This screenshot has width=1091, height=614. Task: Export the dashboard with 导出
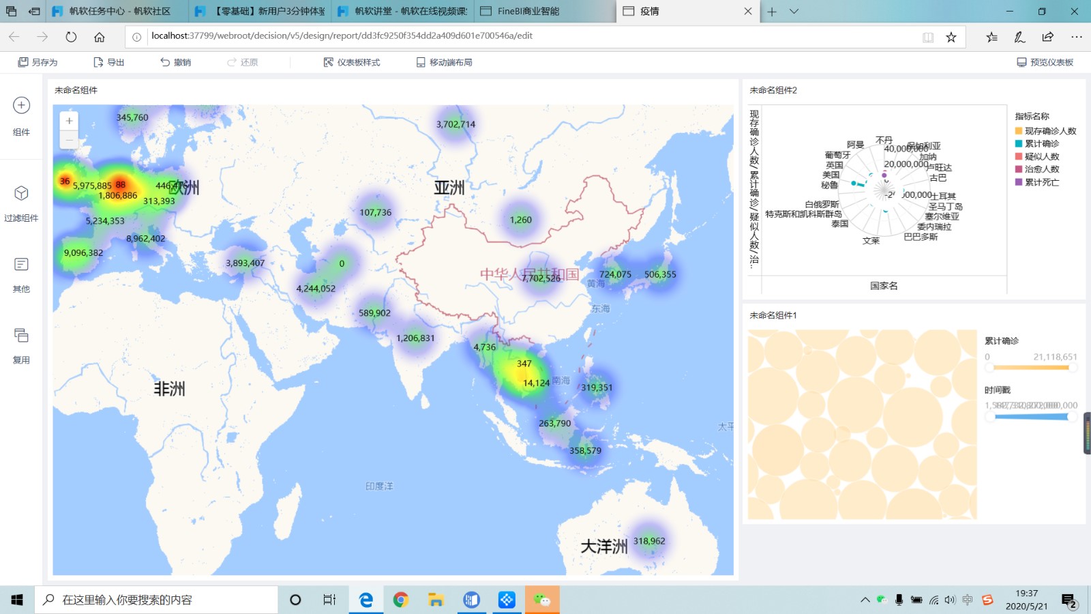pyautogui.click(x=109, y=62)
